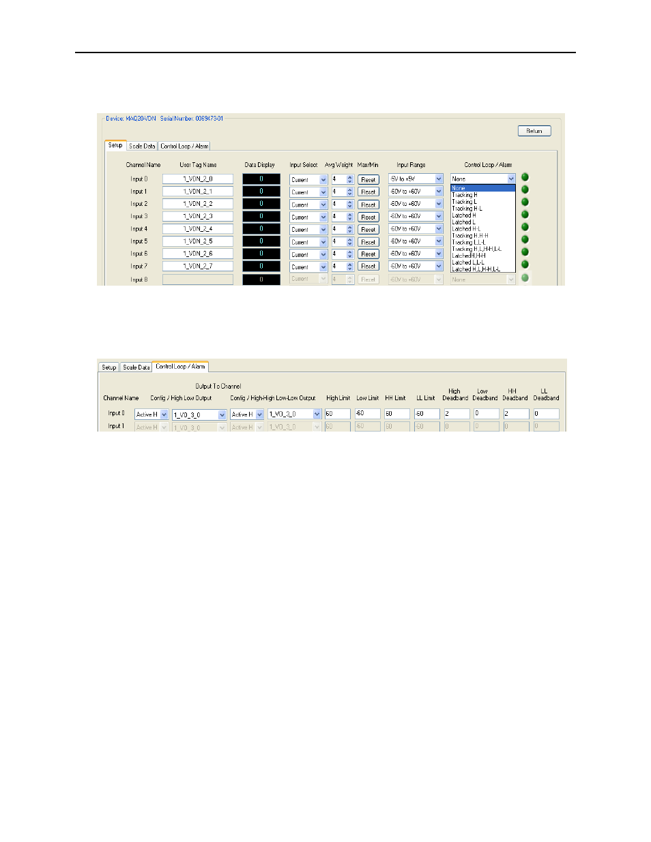The image size is (651, 842).
Task: Open Input Range dropdown showing -5V to +5V
Action: pos(416,179)
